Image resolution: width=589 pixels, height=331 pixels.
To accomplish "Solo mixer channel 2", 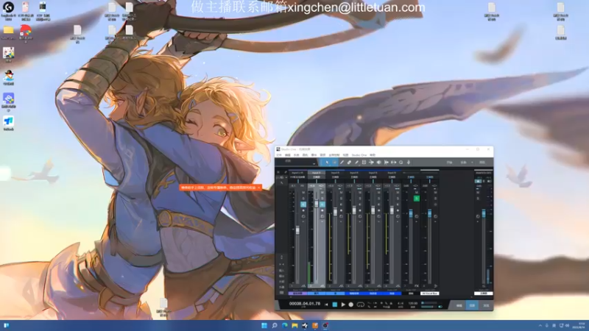I will [x=322, y=199].
